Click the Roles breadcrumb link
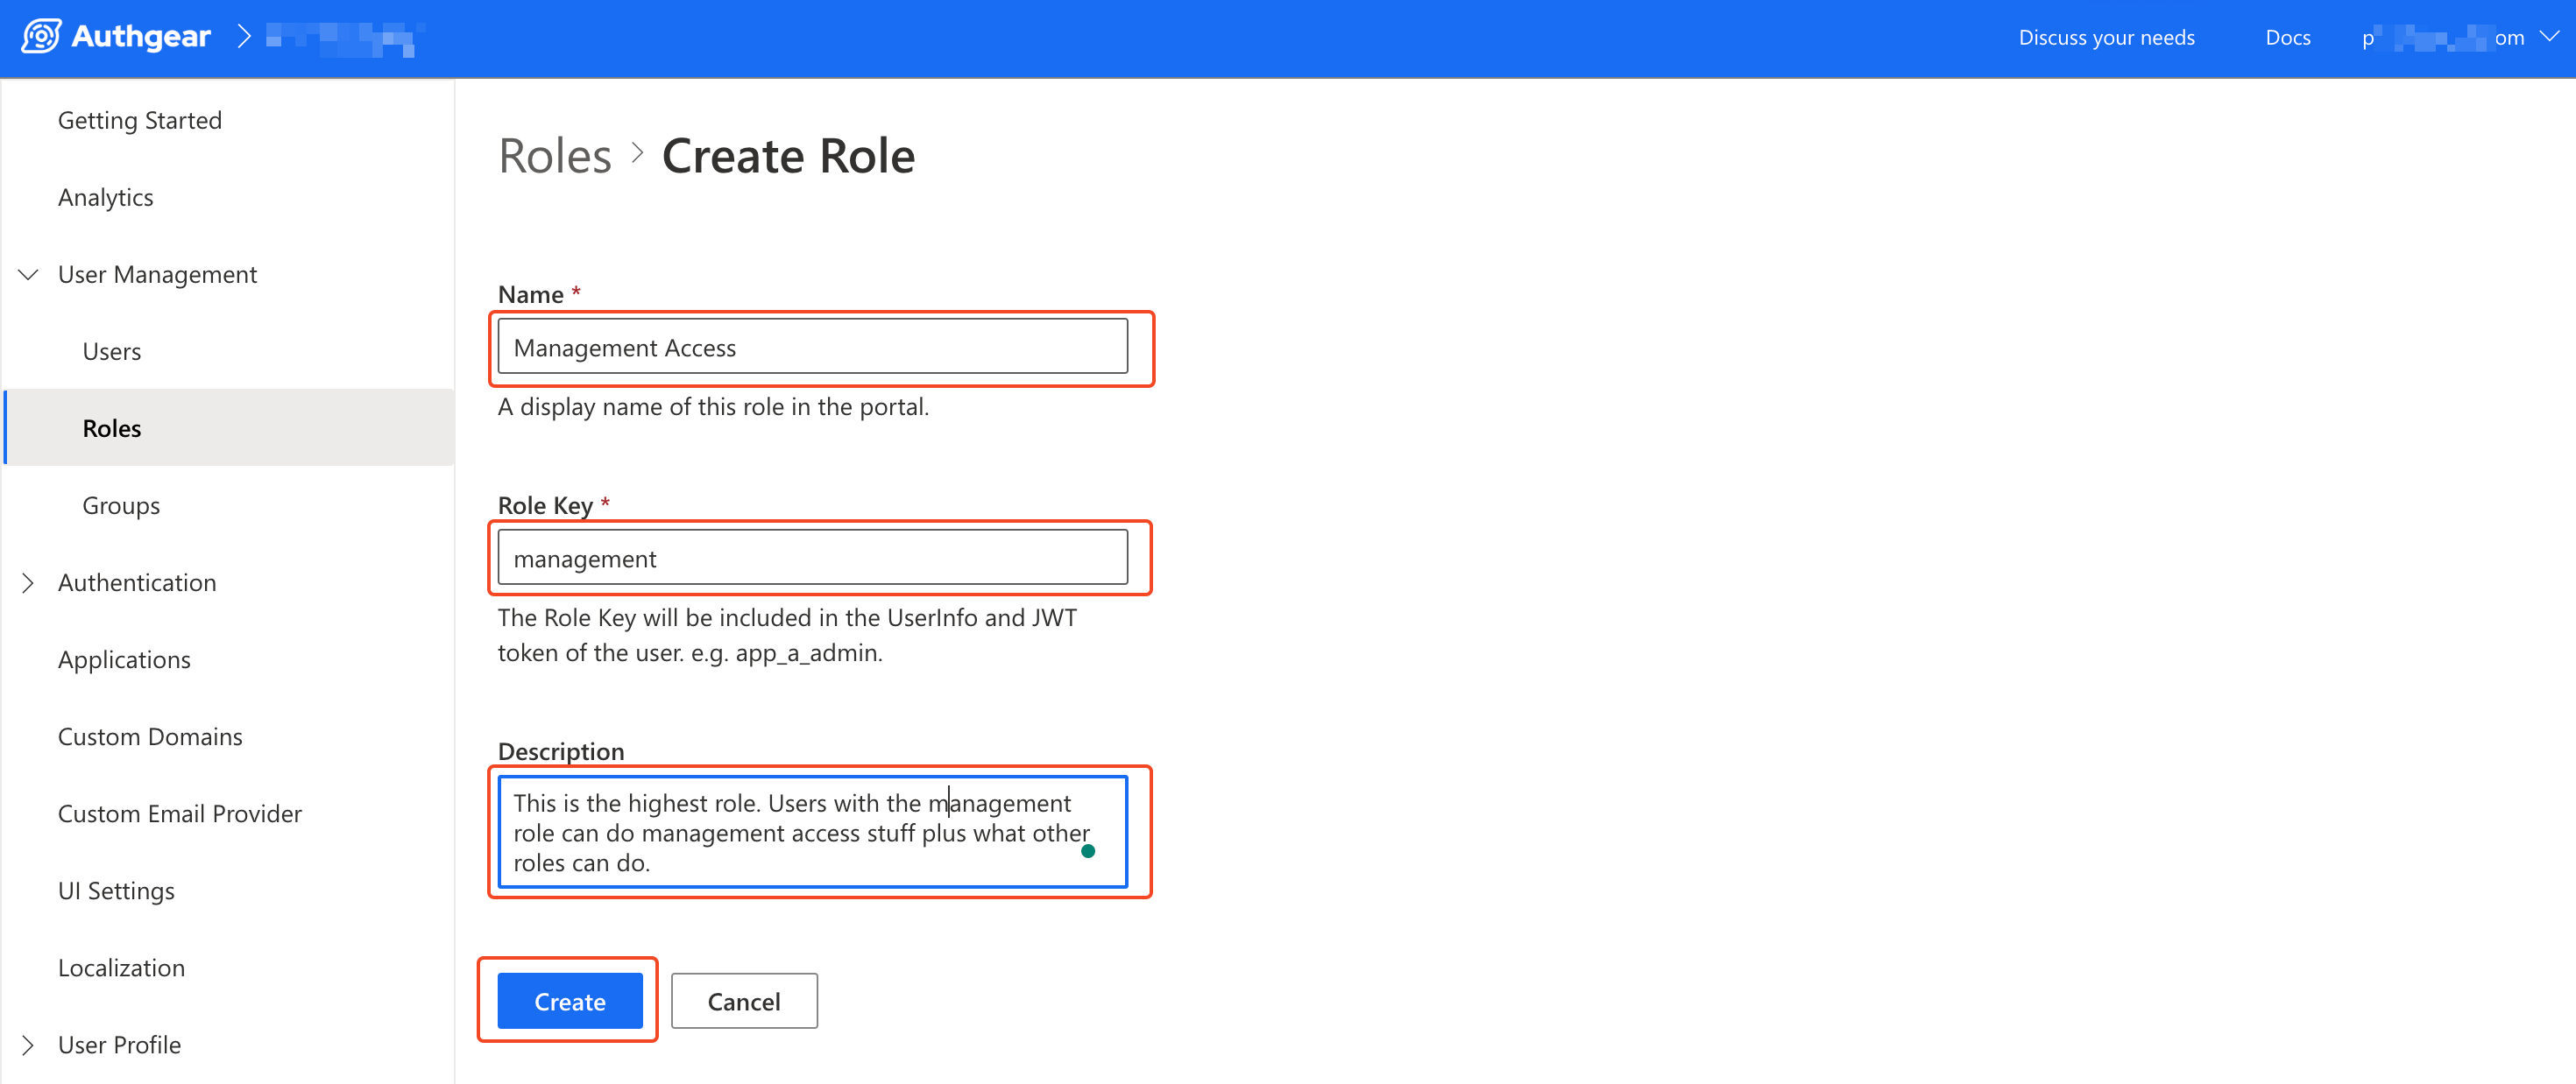 pos(555,156)
